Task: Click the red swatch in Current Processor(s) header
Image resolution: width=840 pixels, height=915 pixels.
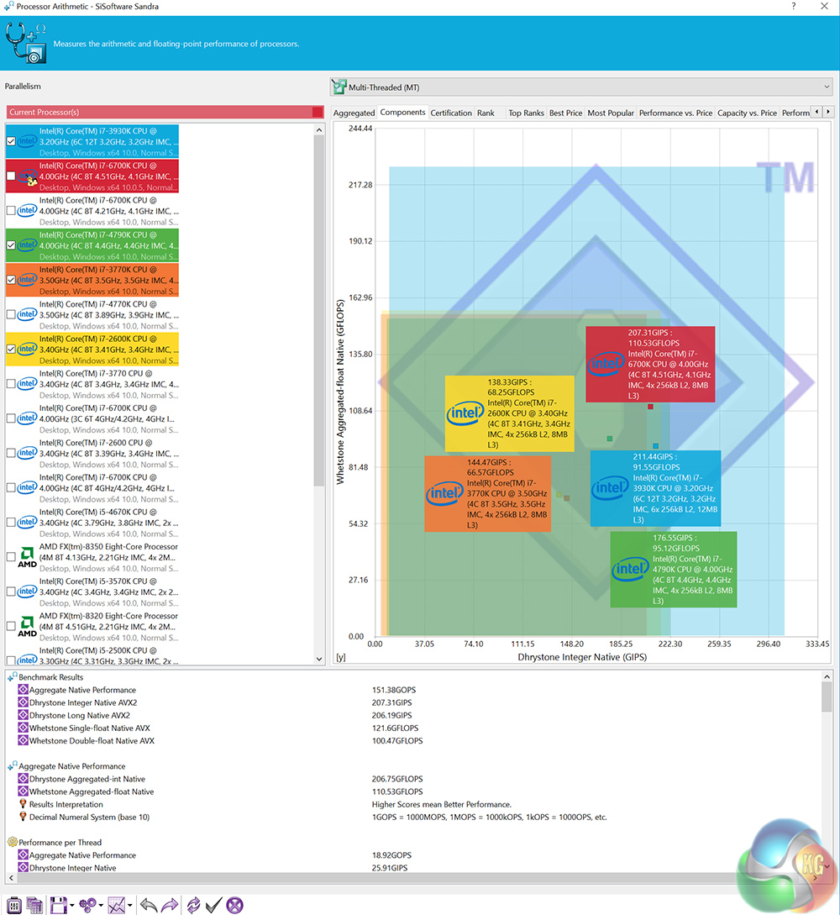Action: (x=318, y=112)
